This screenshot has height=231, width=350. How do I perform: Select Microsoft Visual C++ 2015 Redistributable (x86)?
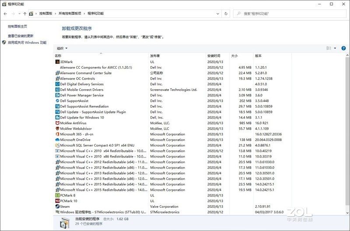point(173,190)
